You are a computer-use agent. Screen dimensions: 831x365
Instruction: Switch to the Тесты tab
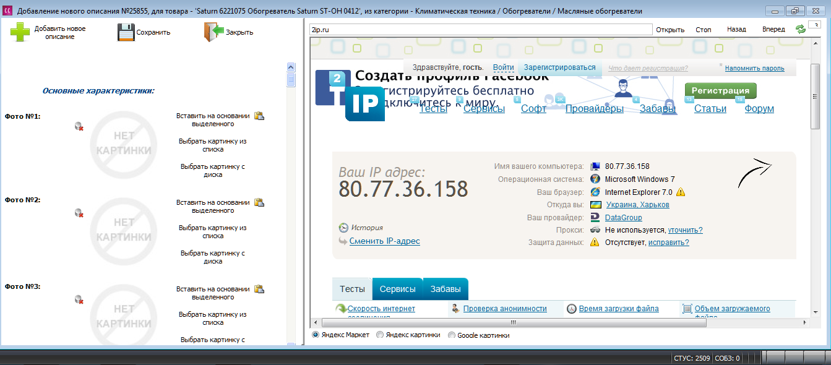(353, 289)
